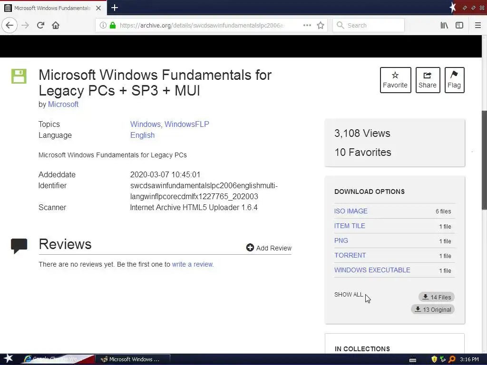487x365 pixels.
Task: Open the browser home page
Action: pyautogui.click(x=56, y=25)
